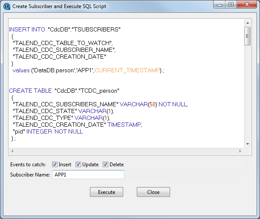Click the Subscriber Name input field
The image size is (260, 219).
(88, 174)
